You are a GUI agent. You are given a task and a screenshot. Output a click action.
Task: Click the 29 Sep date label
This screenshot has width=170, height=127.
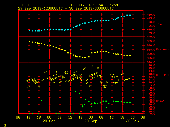pos(91,121)
